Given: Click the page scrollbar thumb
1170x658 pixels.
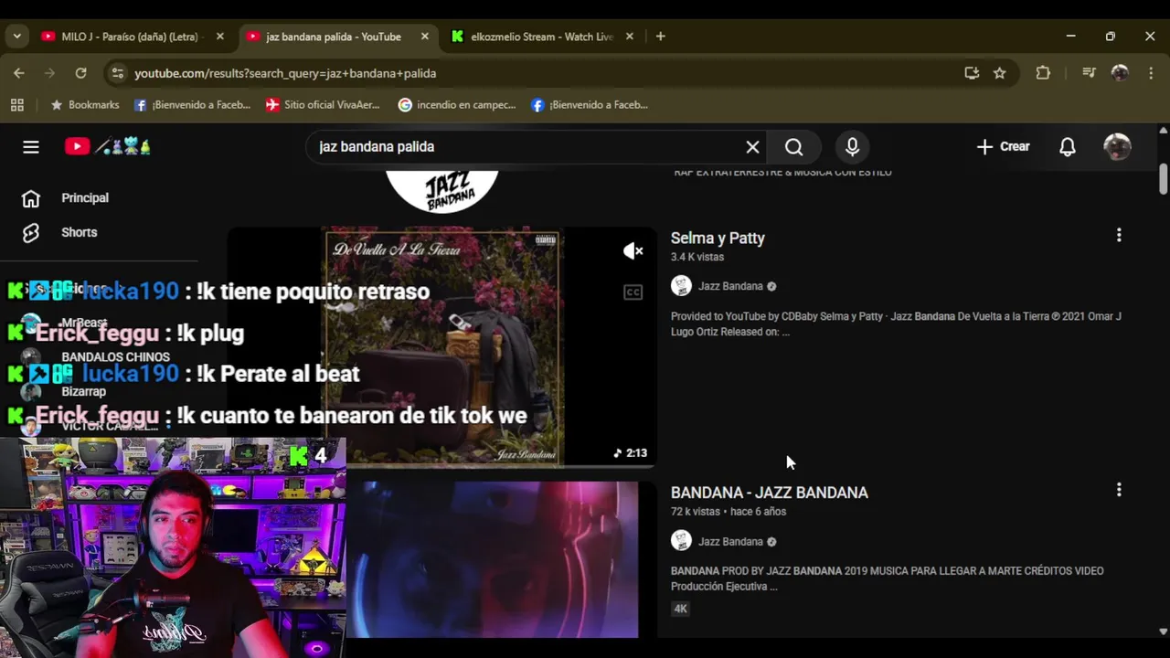Looking at the screenshot, I should click(x=1163, y=178).
